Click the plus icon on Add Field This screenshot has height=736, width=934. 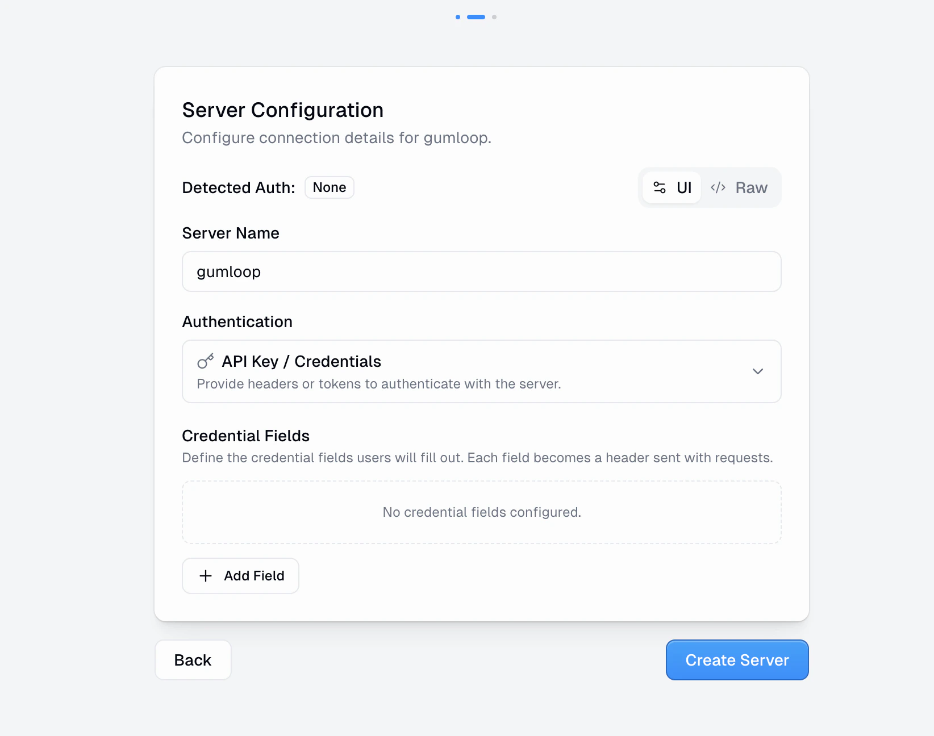tap(206, 576)
